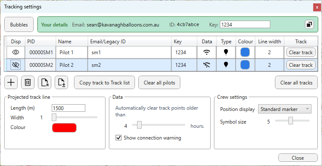Click the Colour column header

(245, 42)
